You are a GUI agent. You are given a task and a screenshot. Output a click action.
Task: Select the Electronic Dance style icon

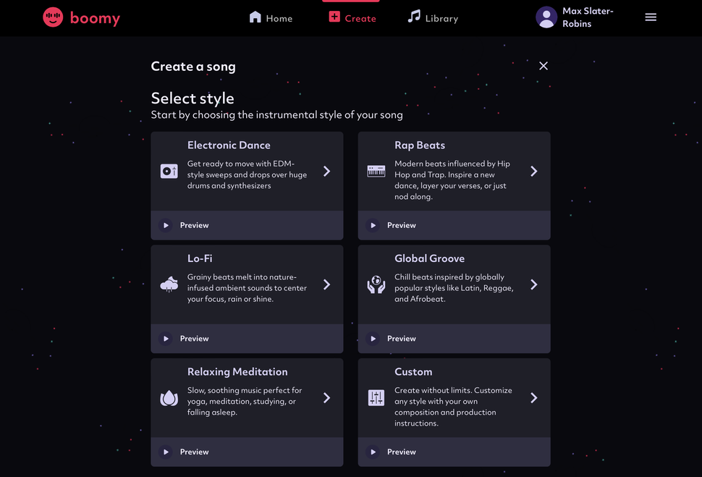coord(169,172)
